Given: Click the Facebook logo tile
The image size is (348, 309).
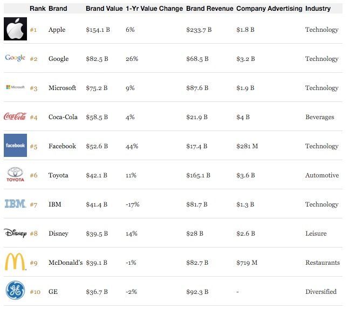Looking at the screenshot, I should 15,145.
